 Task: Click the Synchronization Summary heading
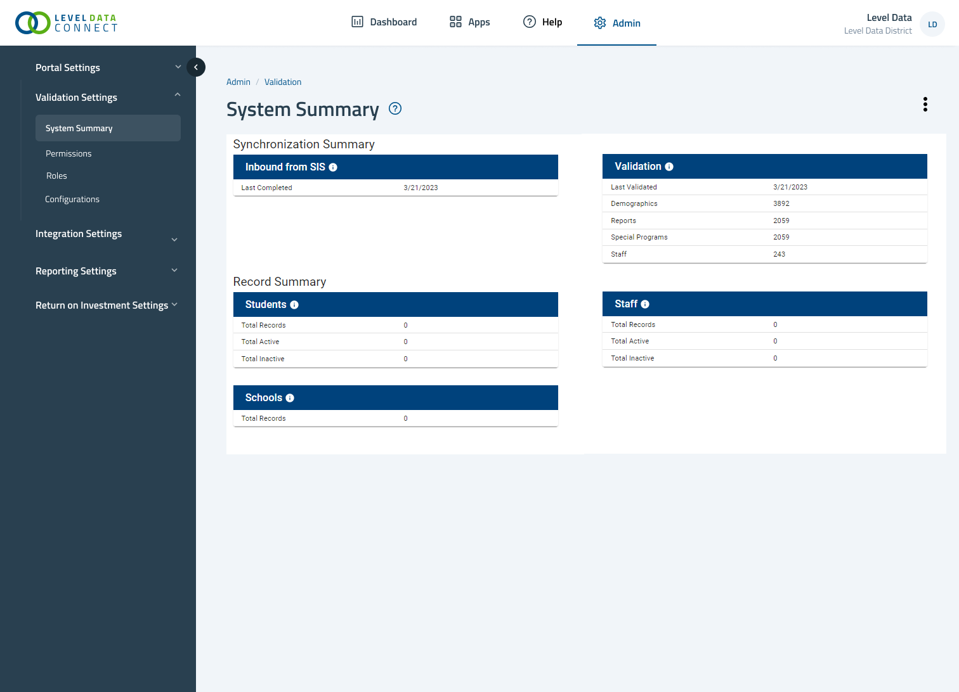coord(304,144)
